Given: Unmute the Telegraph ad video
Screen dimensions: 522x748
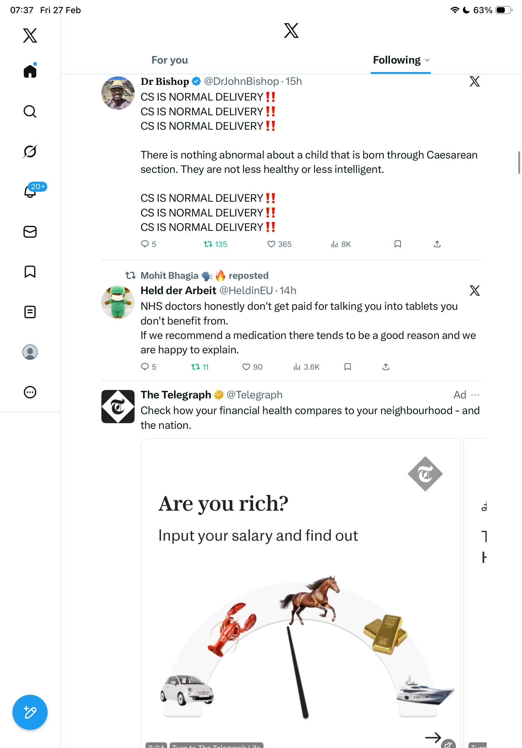Looking at the screenshot, I should pos(448,744).
